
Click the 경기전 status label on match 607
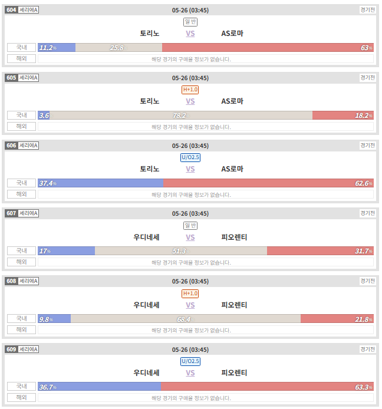click(x=368, y=213)
